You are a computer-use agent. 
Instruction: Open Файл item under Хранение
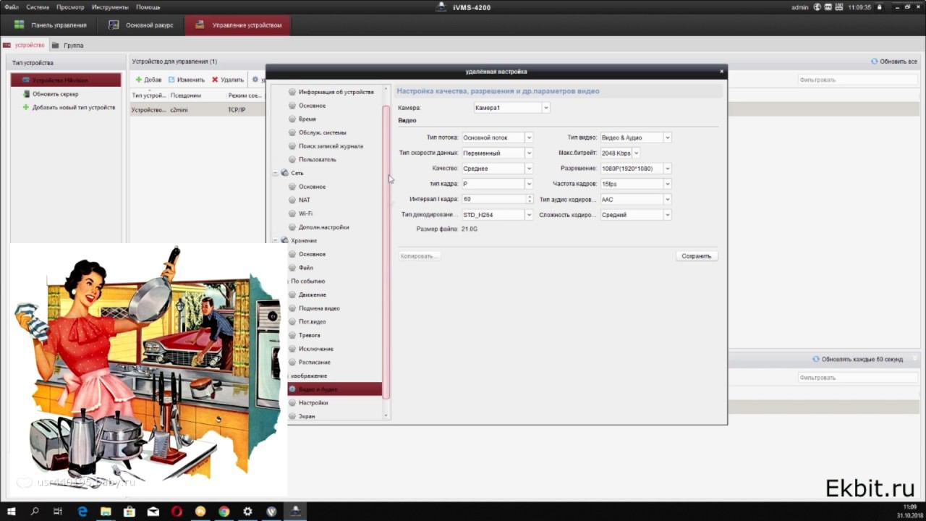(305, 268)
